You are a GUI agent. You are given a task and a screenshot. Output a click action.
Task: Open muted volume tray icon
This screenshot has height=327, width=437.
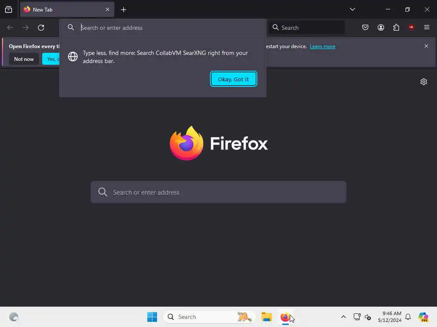click(368, 317)
